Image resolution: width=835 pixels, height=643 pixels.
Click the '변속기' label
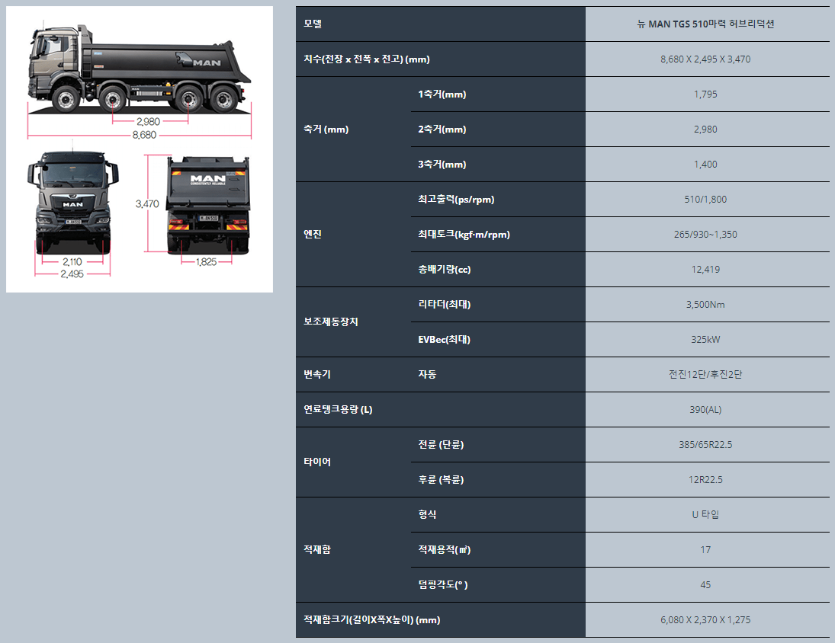317,374
